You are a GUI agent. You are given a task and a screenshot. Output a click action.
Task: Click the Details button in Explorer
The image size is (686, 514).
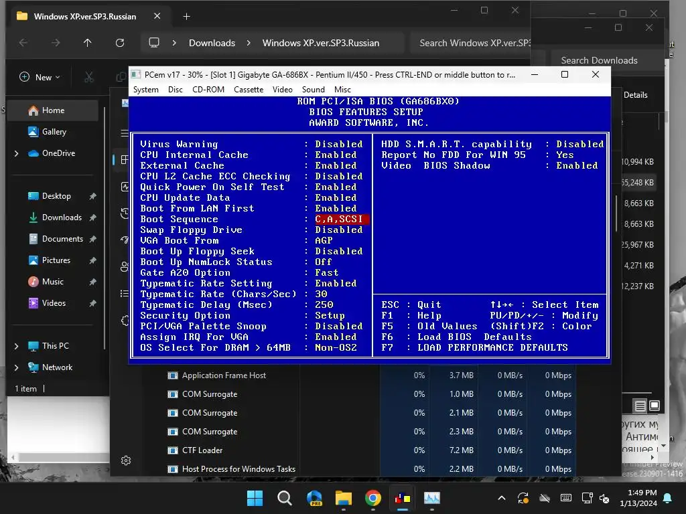point(635,95)
